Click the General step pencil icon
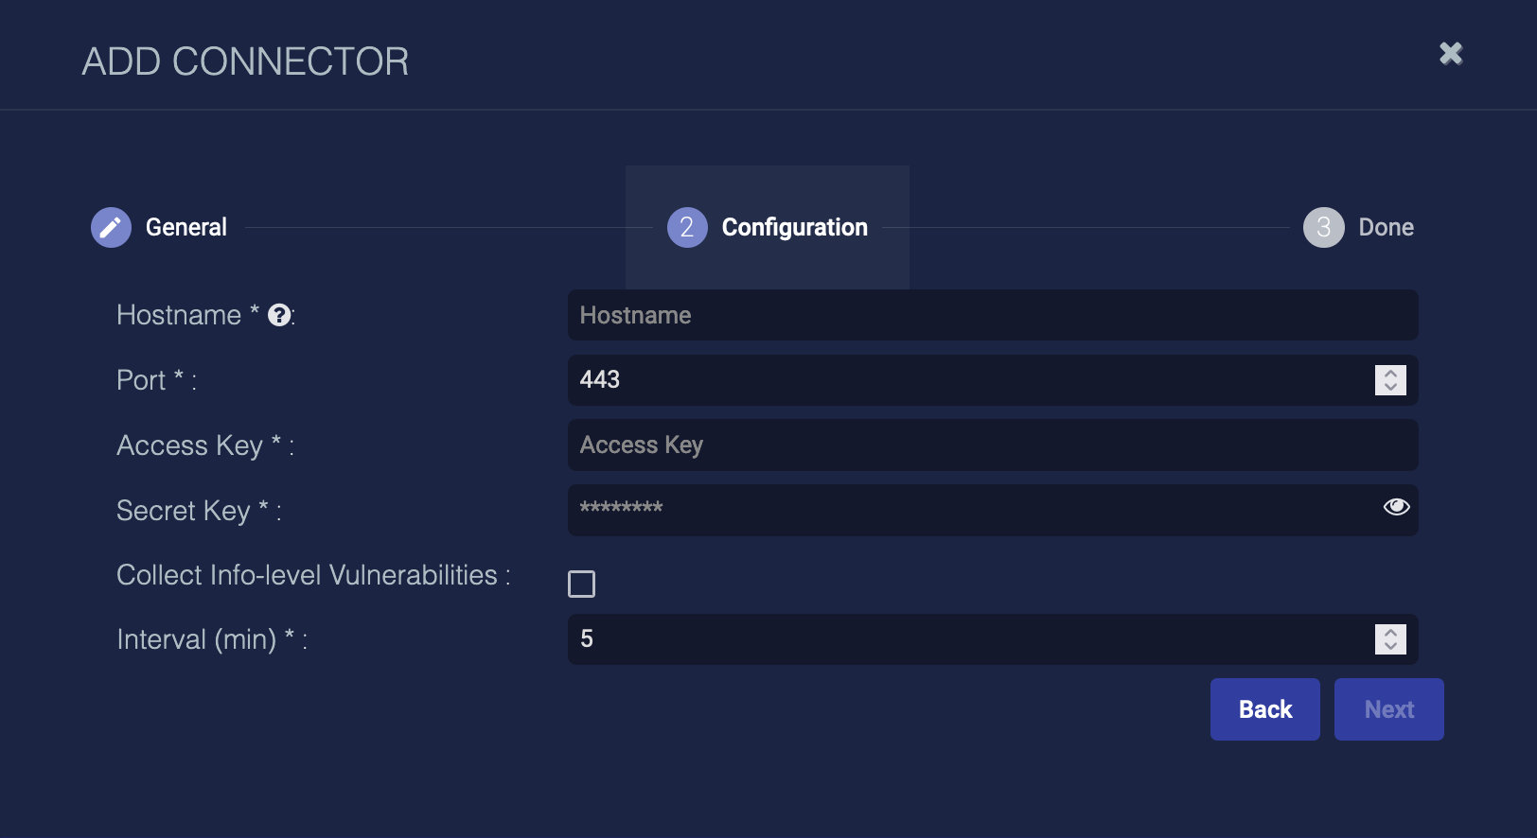This screenshot has width=1537, height=838. pos(111,227)
